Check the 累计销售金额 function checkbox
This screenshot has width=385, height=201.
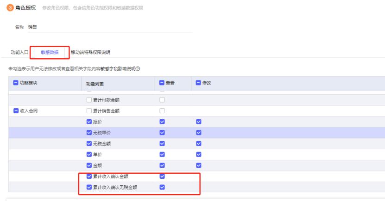(x=89, y=111)
